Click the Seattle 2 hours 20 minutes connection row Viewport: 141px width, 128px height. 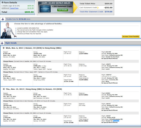click(x=71, y=61)
